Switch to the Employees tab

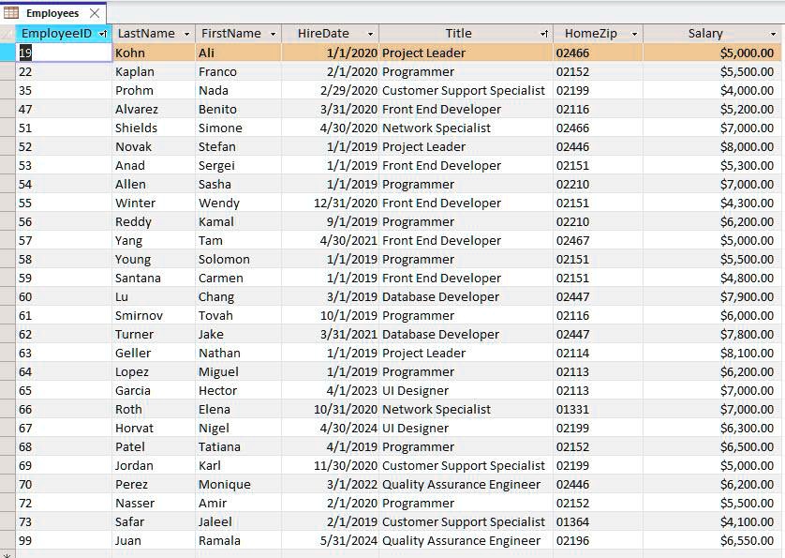[52, 13]
